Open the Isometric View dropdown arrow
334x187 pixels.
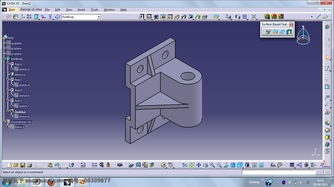pyautogui.click(x=243, y=168)
